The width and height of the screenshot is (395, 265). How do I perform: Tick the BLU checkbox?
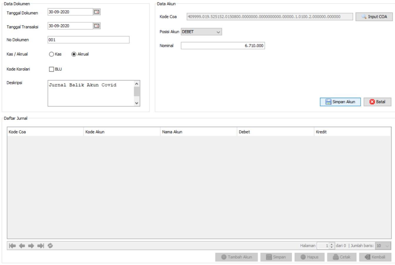click(51, 69)
